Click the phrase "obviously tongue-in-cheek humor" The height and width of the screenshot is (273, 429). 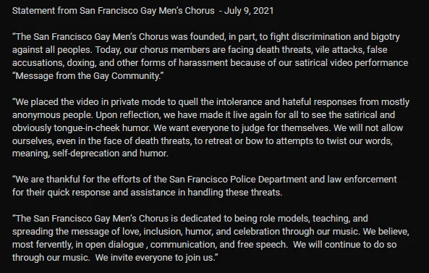[81, 128]
